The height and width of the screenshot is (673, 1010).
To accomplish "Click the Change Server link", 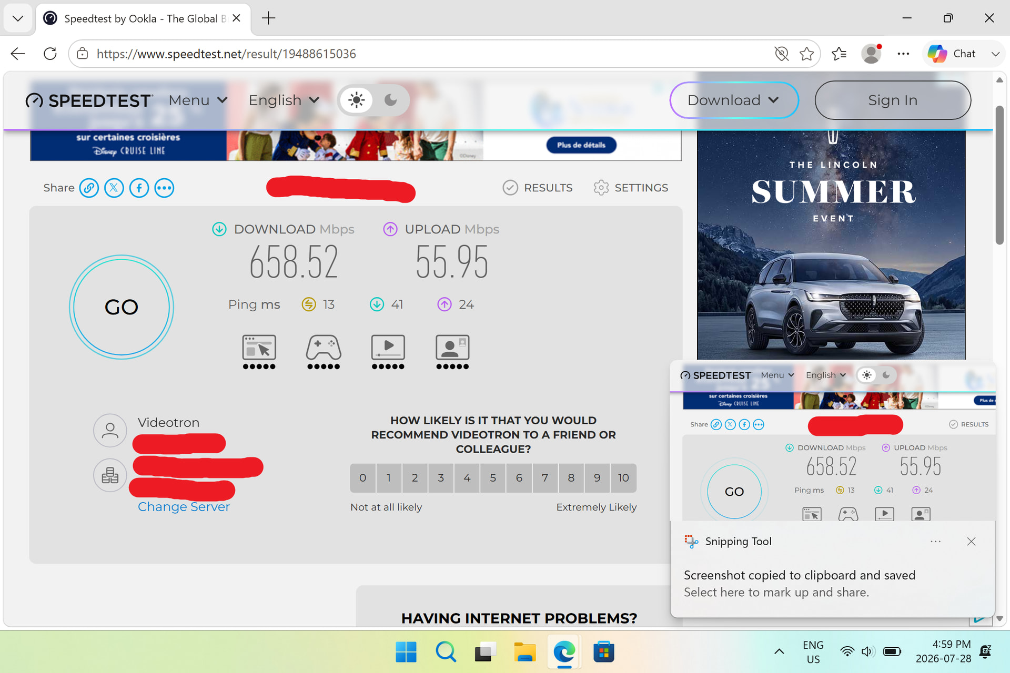I will point(184,507).
